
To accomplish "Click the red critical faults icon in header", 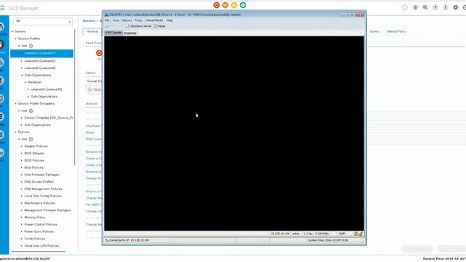I will (x=217, y=5).
